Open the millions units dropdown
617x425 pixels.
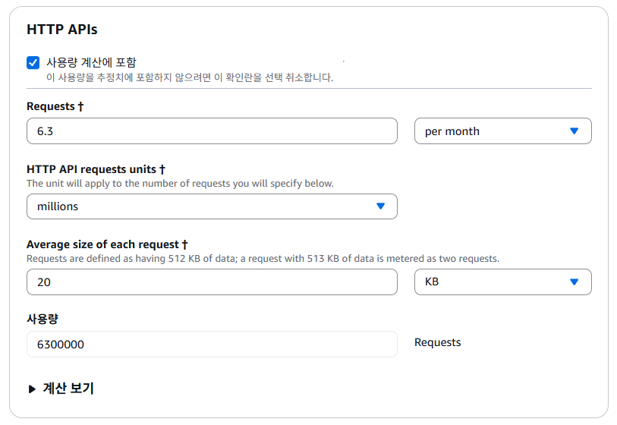coord(212,206)
